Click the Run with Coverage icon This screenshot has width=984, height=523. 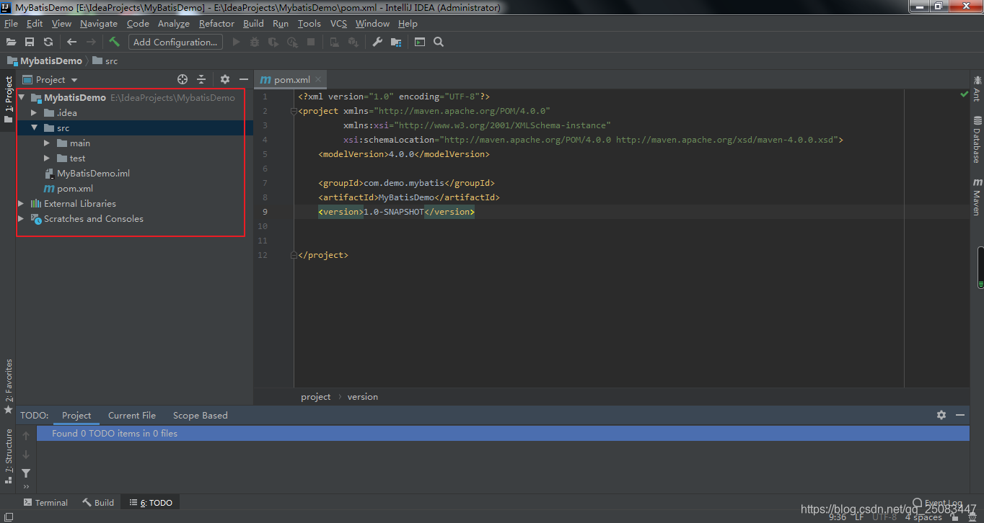point(273,42)
